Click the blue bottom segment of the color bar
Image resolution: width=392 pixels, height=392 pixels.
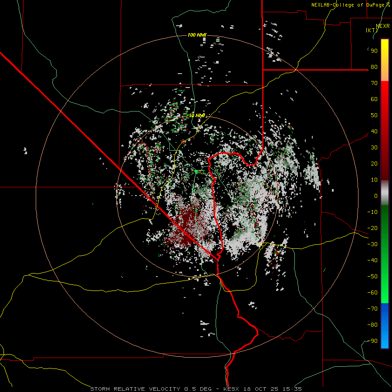pos(385,326)
